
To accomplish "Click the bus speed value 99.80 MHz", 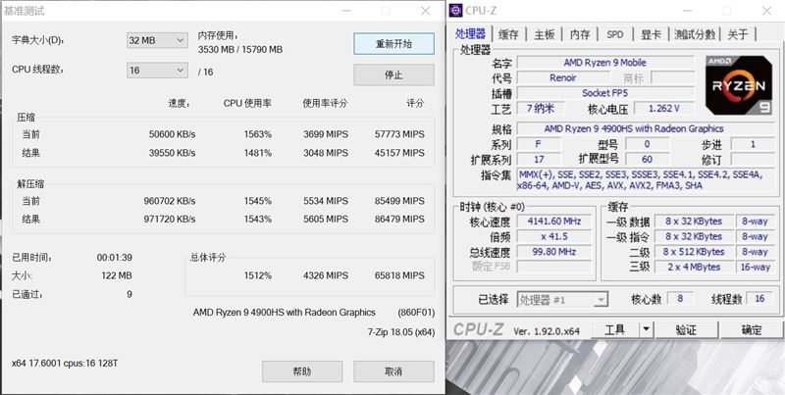I will (553, 252).
